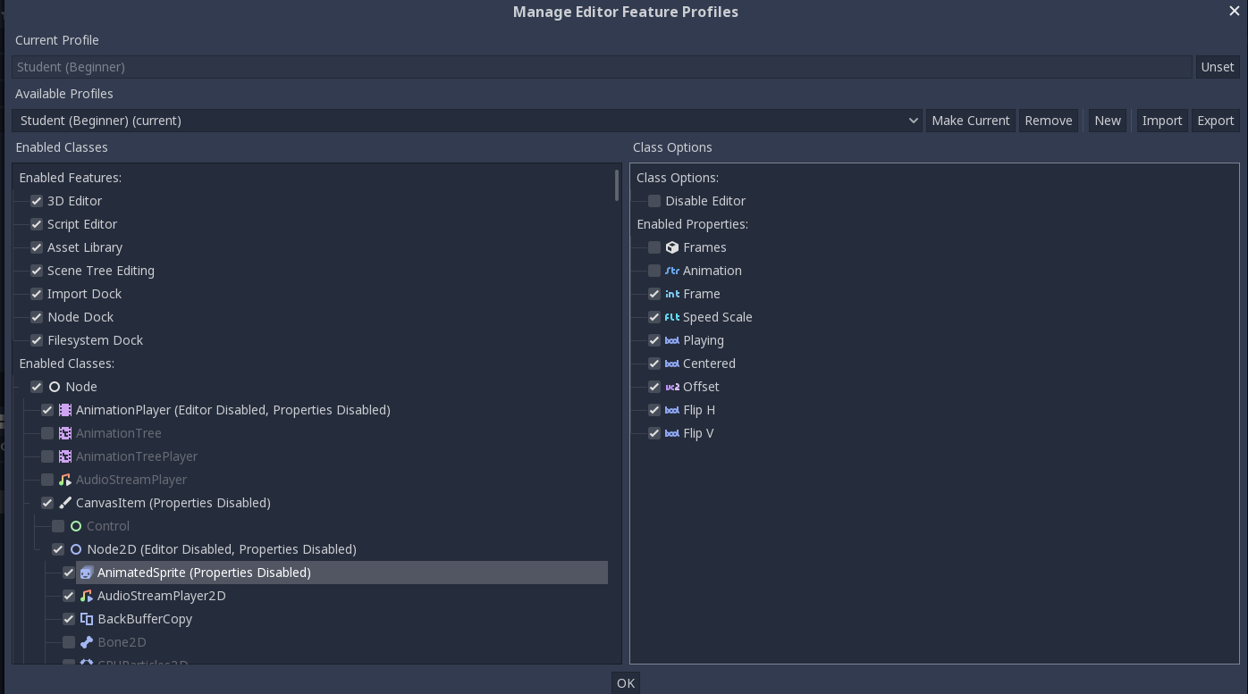Image resolution: width=1248 pixels, height=694 pixels.
Task: Enable the Control class checkbox
Action: [58, 526]
